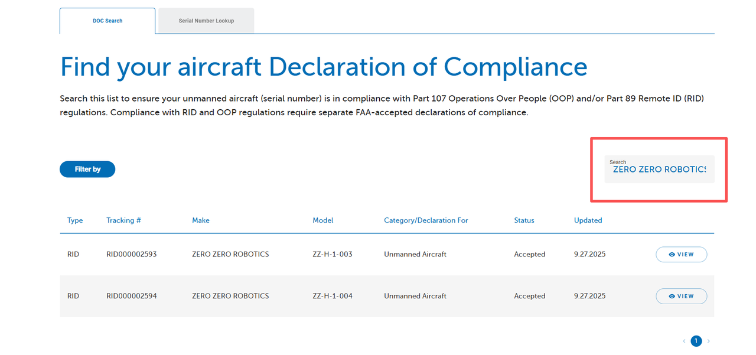The height and width of the screenshot is (355, 756).
Task: Click Unmanned Aircraft in ZZ-H-1-003 row
Action: pyautogui.click(x=415, y=255)
